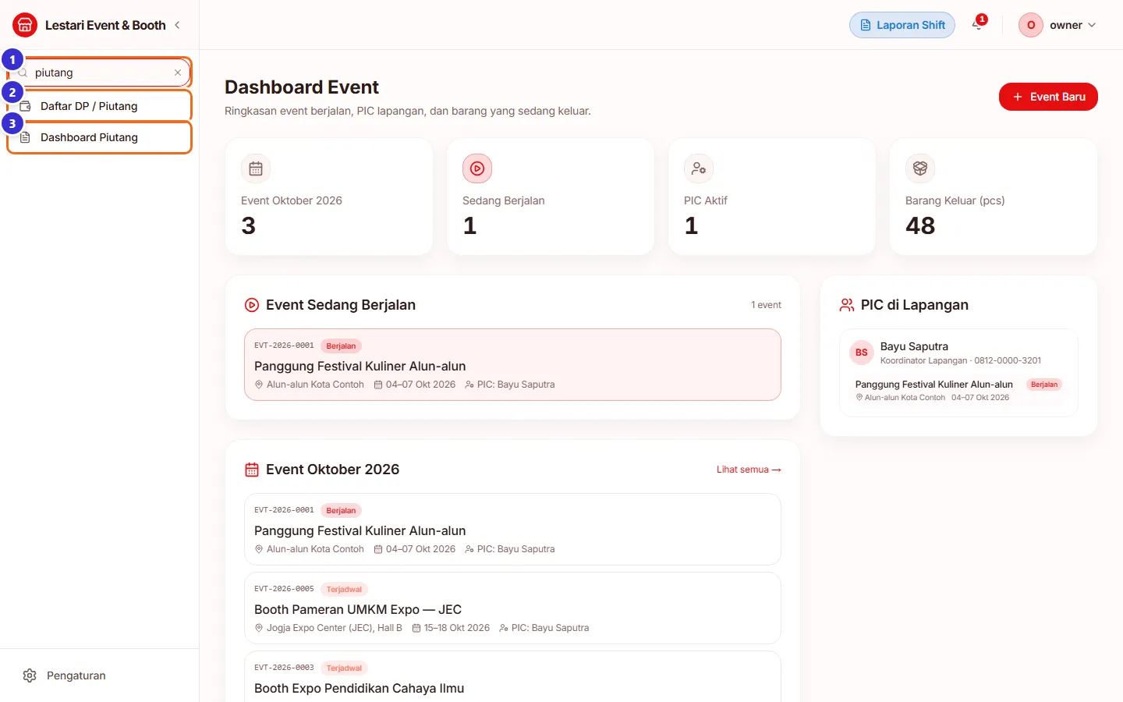
Task: Open Booth Pameran UMKM Expo — JEC event
Action: (x=512, y=608)
